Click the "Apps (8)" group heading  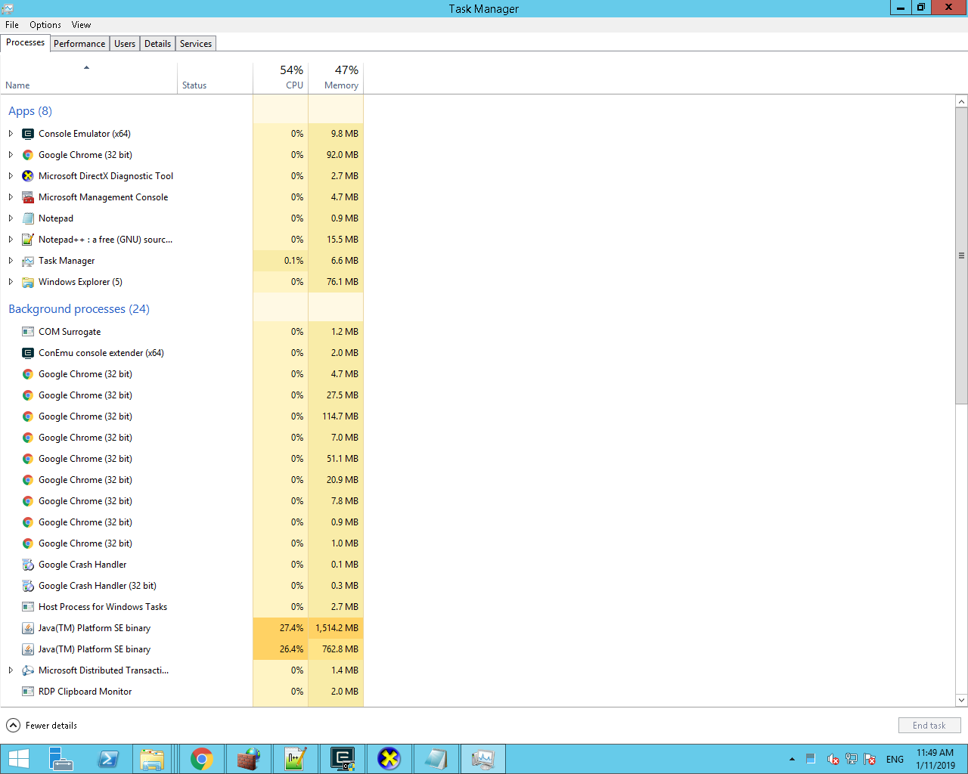click(30, 111)
